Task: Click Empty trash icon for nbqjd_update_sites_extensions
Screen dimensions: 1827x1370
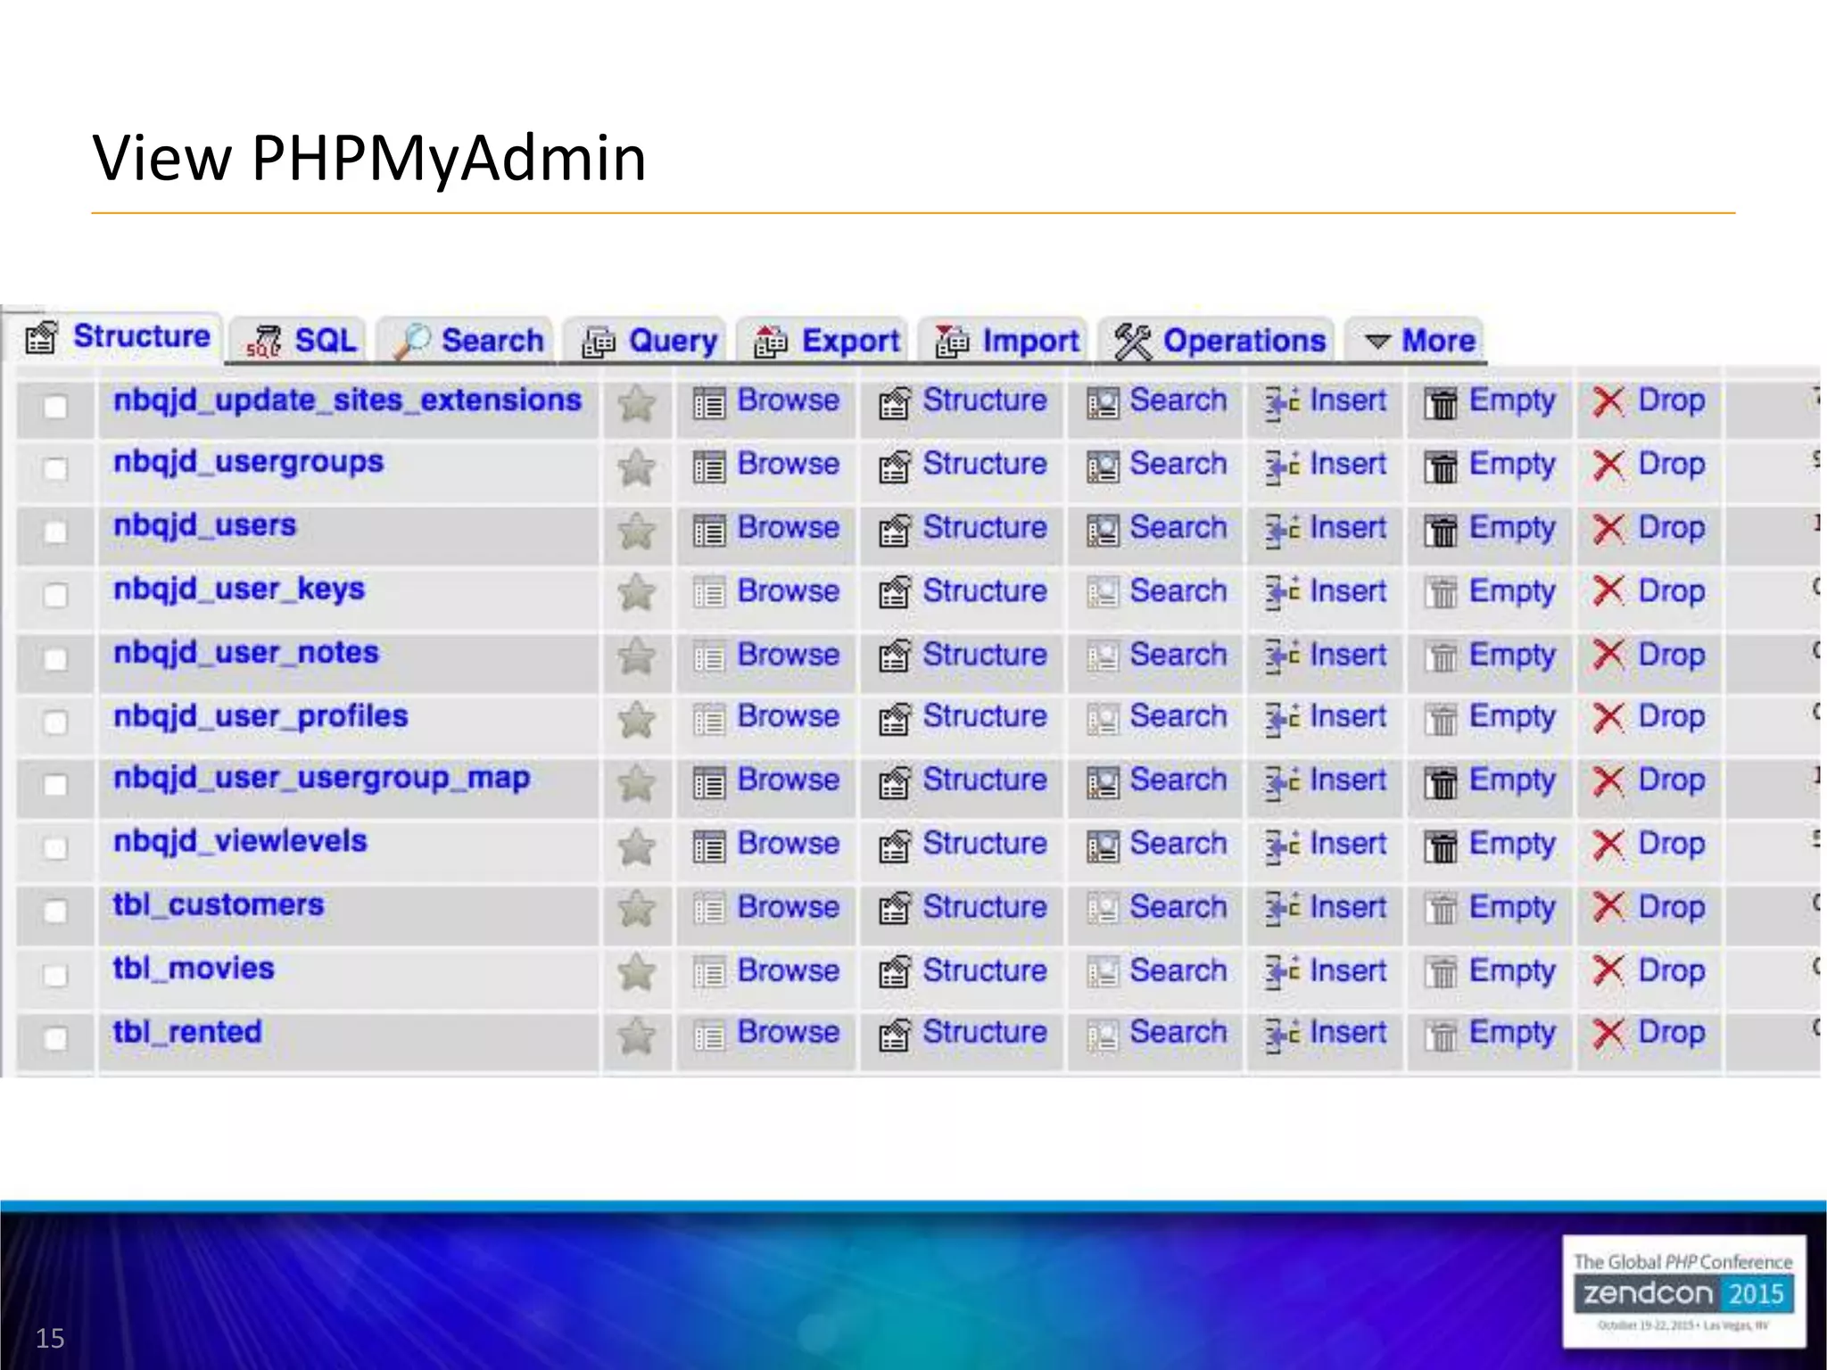Action: [x=1441, y=403]
